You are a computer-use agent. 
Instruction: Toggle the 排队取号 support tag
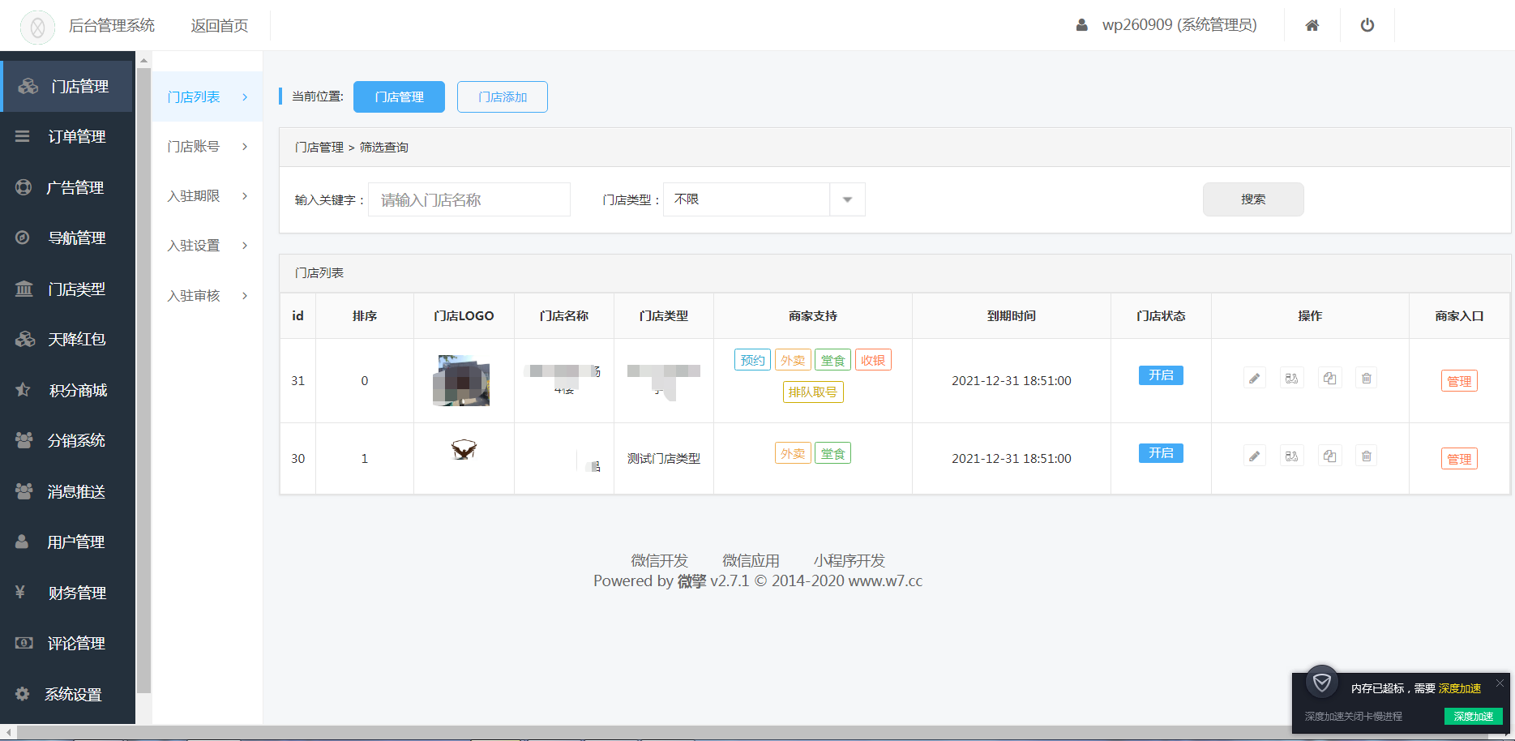coord(813,392)
